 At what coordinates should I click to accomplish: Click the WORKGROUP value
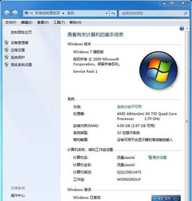(129, 179)
